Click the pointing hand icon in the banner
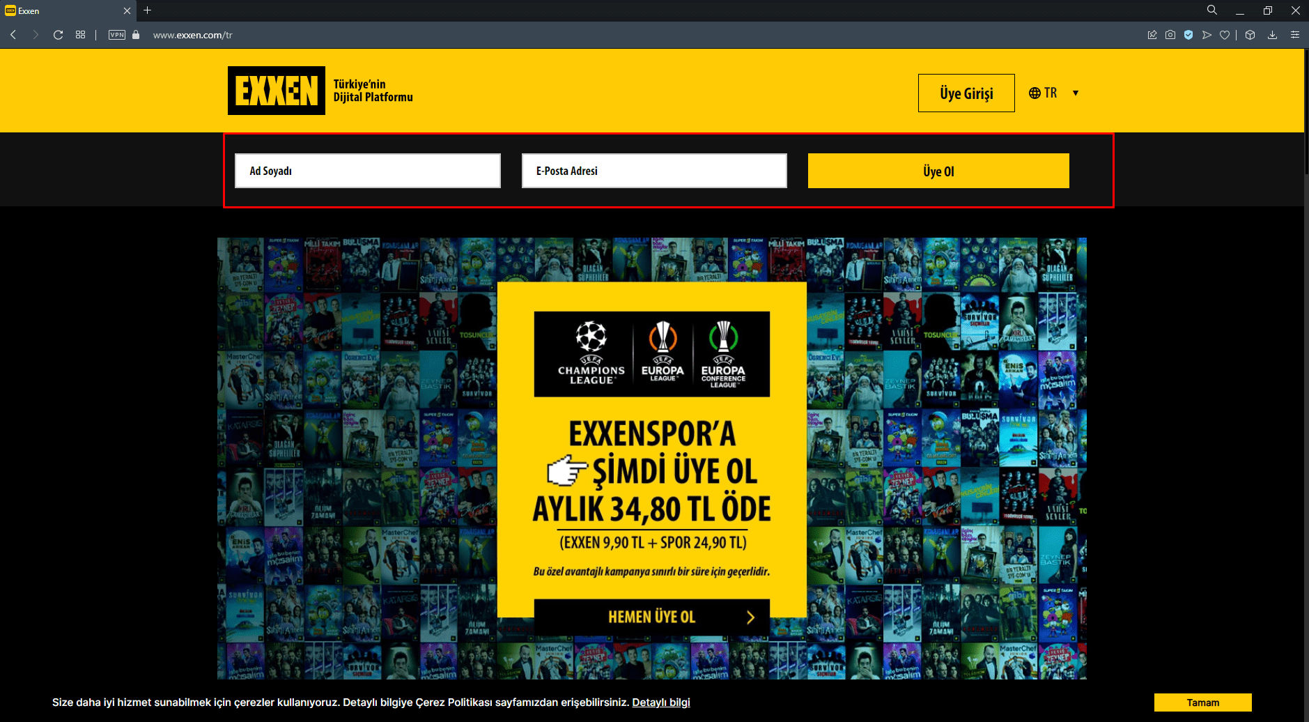 coord(567,470)
